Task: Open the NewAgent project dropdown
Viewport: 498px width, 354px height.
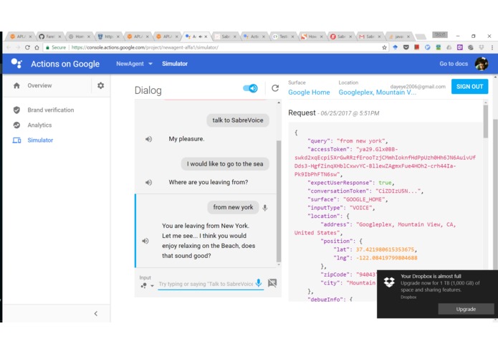Action: 134,64
